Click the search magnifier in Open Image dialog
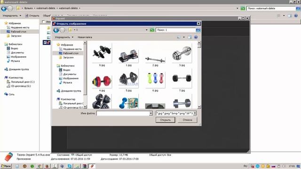 pyautogui.click(x=198, y=30)
